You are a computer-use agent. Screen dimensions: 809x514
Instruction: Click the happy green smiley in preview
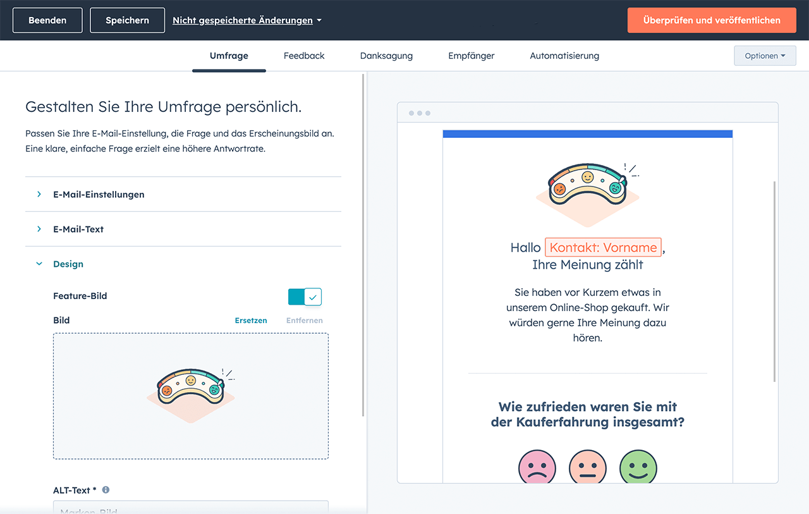click(638, 467)
